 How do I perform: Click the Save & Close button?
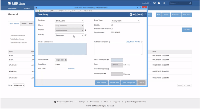tap(101, 82)
